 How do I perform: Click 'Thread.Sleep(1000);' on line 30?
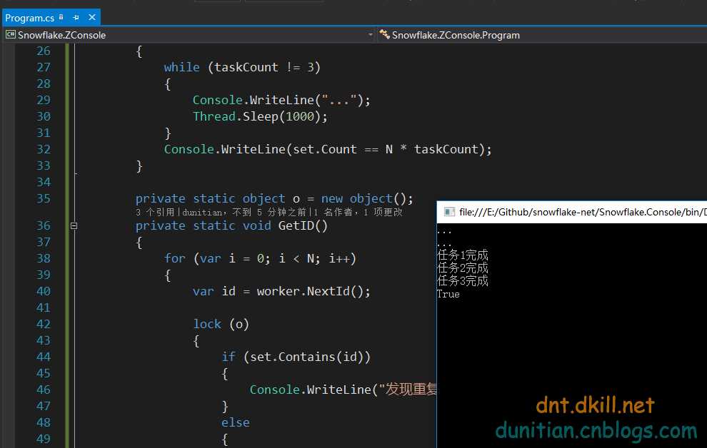coord(260,116)
